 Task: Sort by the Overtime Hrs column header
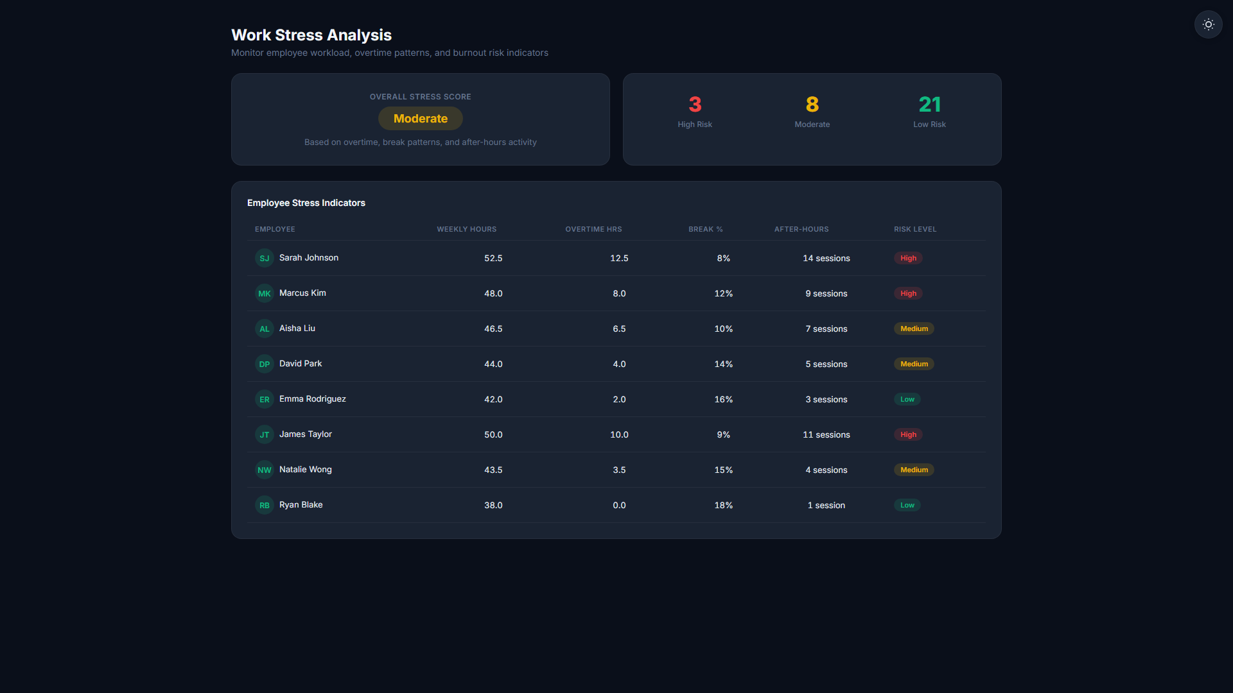click(593, 229)
